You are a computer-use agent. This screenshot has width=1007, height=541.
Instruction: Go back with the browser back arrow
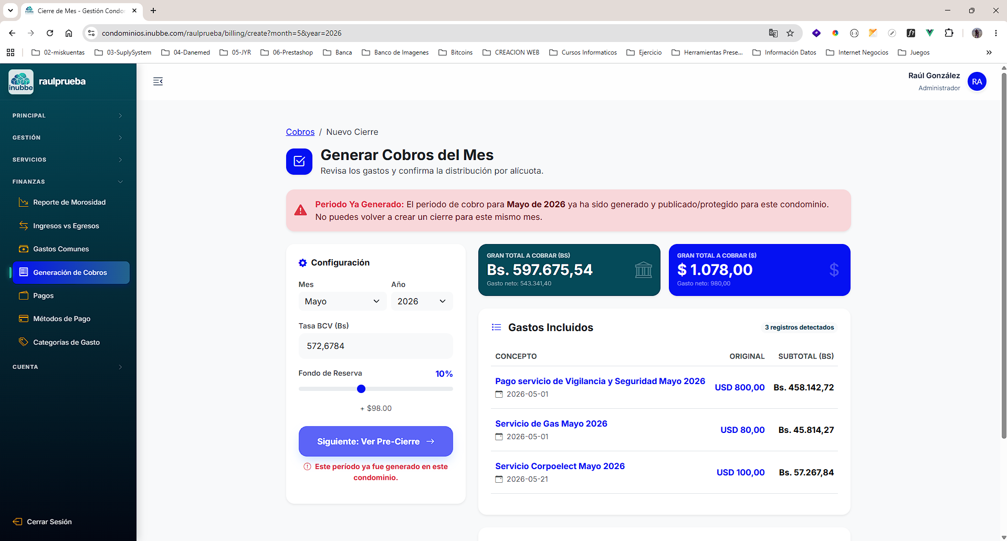12,33
